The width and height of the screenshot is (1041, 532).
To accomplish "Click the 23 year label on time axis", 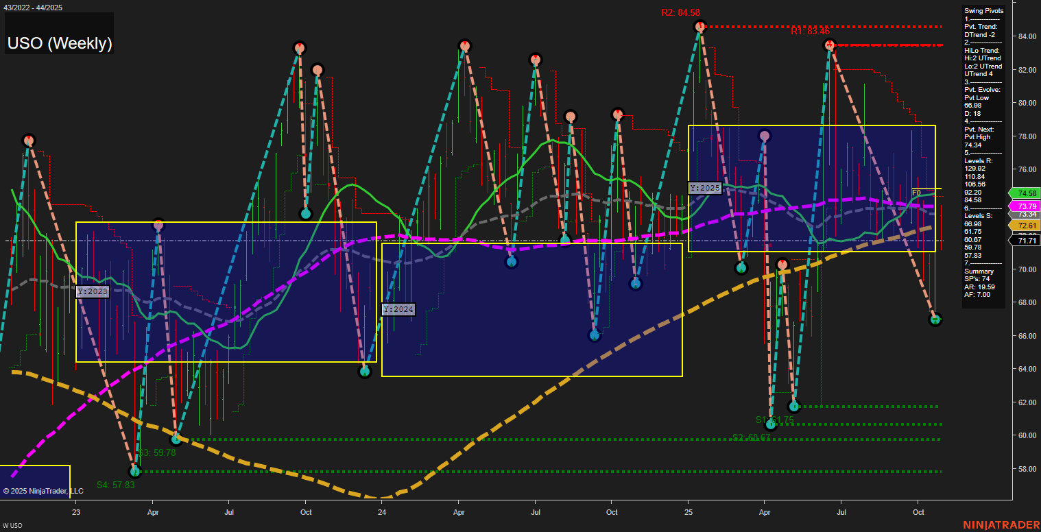I will [x=76, y=512].
